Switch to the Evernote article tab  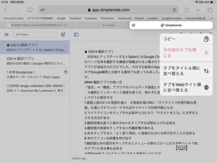pos(36,25)
